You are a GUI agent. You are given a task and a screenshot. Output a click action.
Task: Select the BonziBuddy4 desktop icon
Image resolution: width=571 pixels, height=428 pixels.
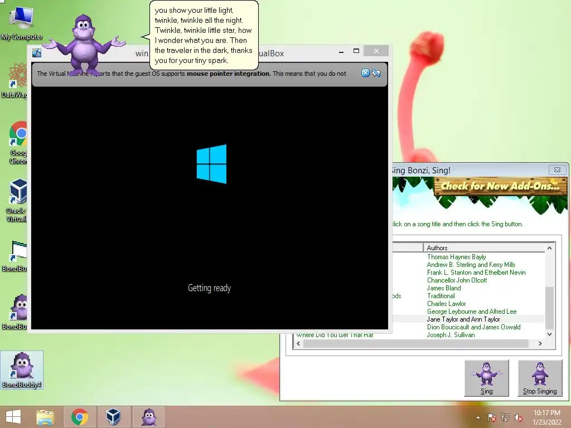(x=22, y=370)
